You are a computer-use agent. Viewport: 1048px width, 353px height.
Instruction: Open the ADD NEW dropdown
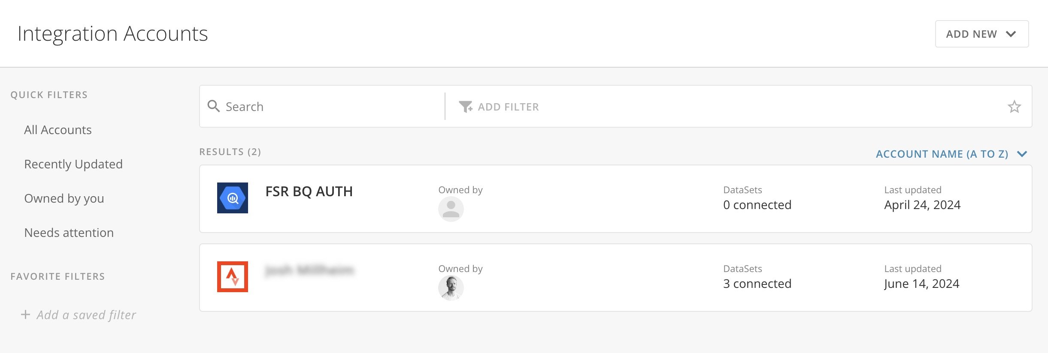click(x=982, y=34)
